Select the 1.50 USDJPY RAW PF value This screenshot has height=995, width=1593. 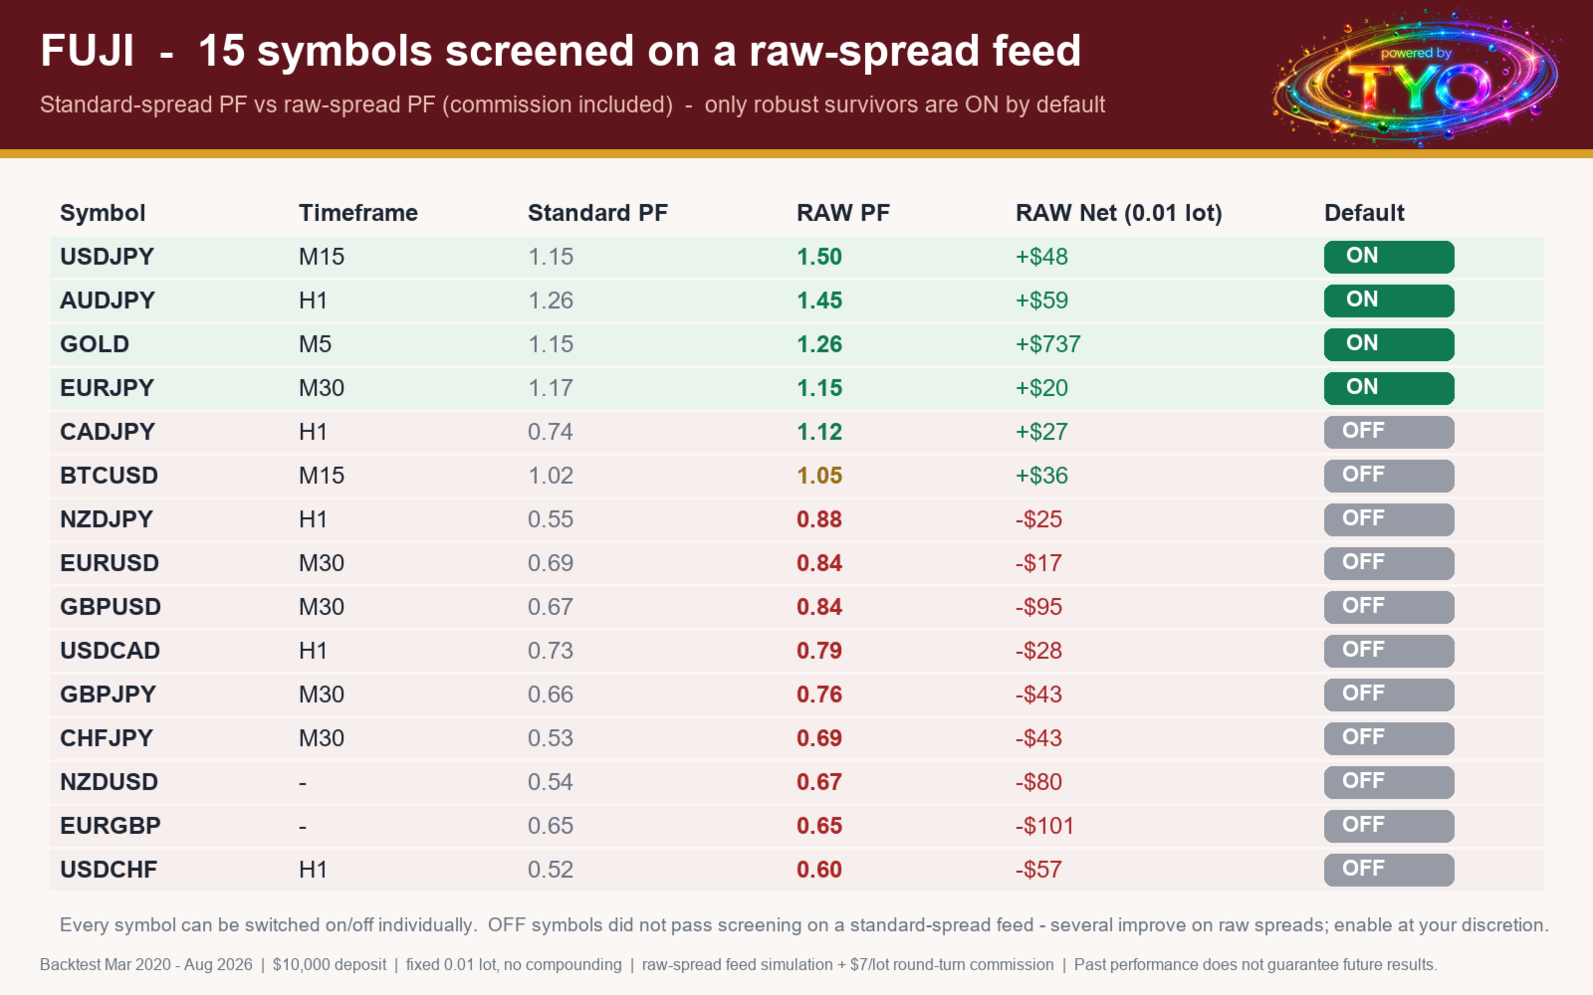click(819, 257)
